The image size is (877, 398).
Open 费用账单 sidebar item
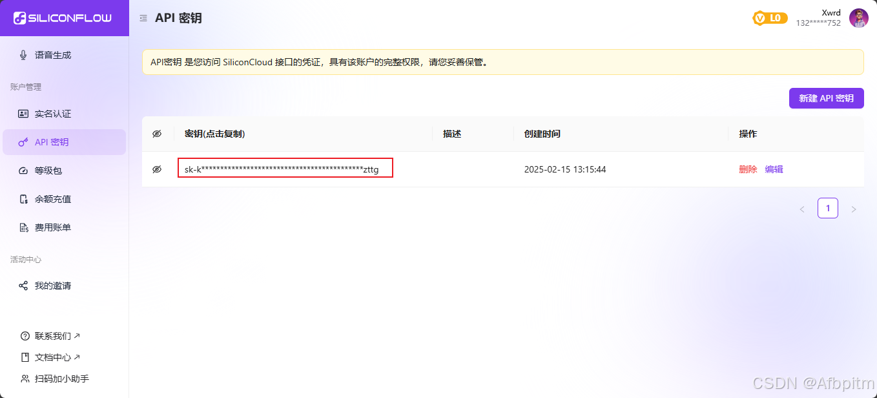coord(65,227)
